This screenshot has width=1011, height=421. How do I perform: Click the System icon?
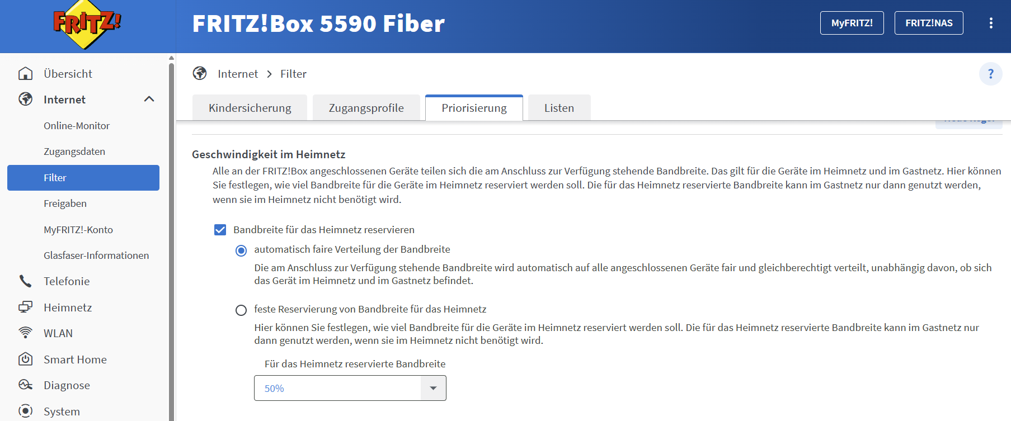(26, 411)
